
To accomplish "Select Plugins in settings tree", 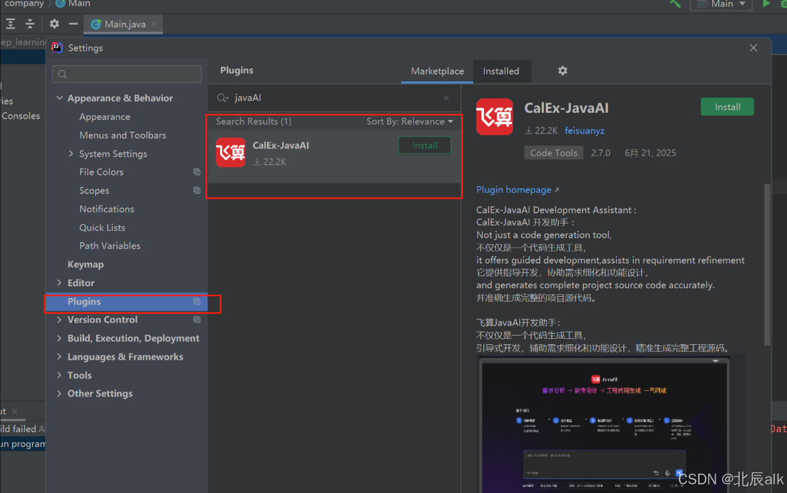I will pos(126,302).
